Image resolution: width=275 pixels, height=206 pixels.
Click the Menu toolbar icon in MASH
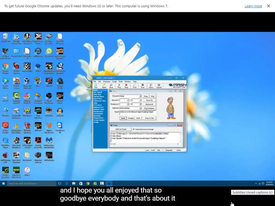click(x=151, y=86)
